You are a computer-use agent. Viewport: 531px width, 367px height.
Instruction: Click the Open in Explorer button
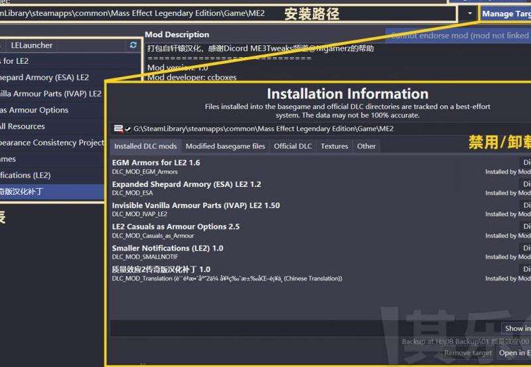coord(513,353)
